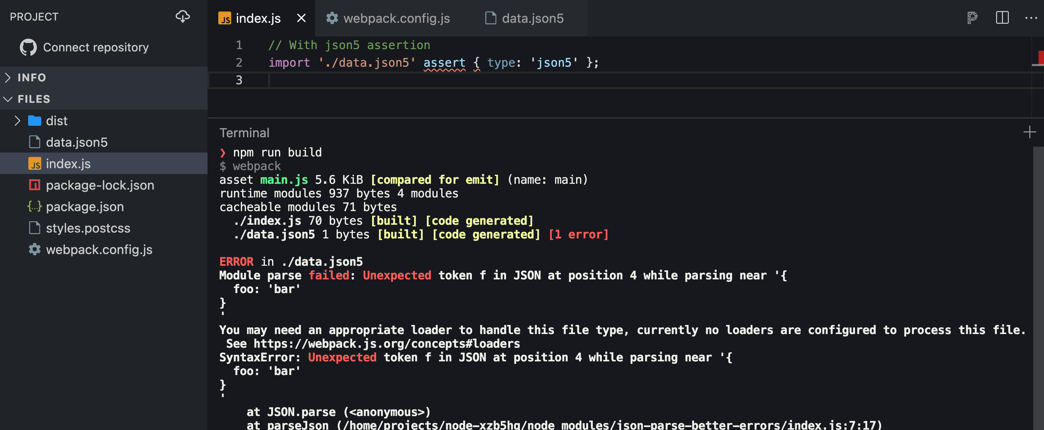
Task: Click the Connect repository button
Action: pyautogui.click(x=96, y=47)
